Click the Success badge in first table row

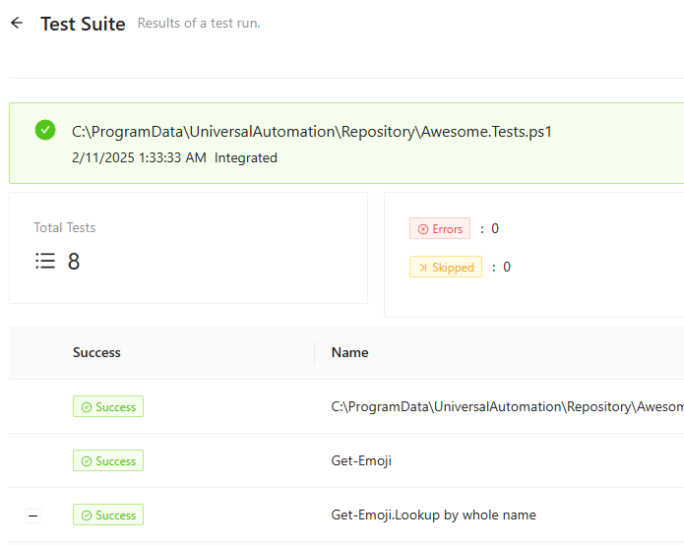(x=108, y=406)
